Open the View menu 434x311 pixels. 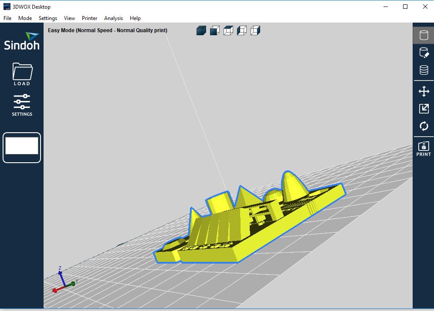[69, 18]
